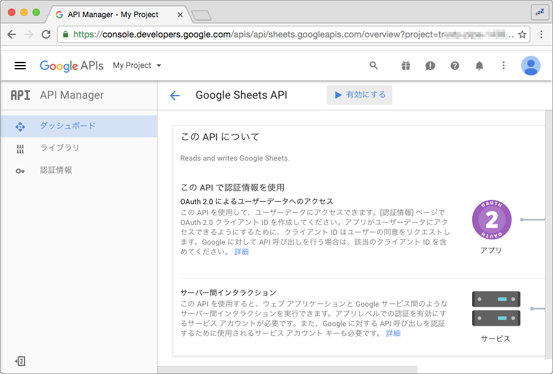Image resolution: width=553 pixels, height=374 pixels.
Task: Open the search magnifier in the header
Action: (x=373, y=66)
